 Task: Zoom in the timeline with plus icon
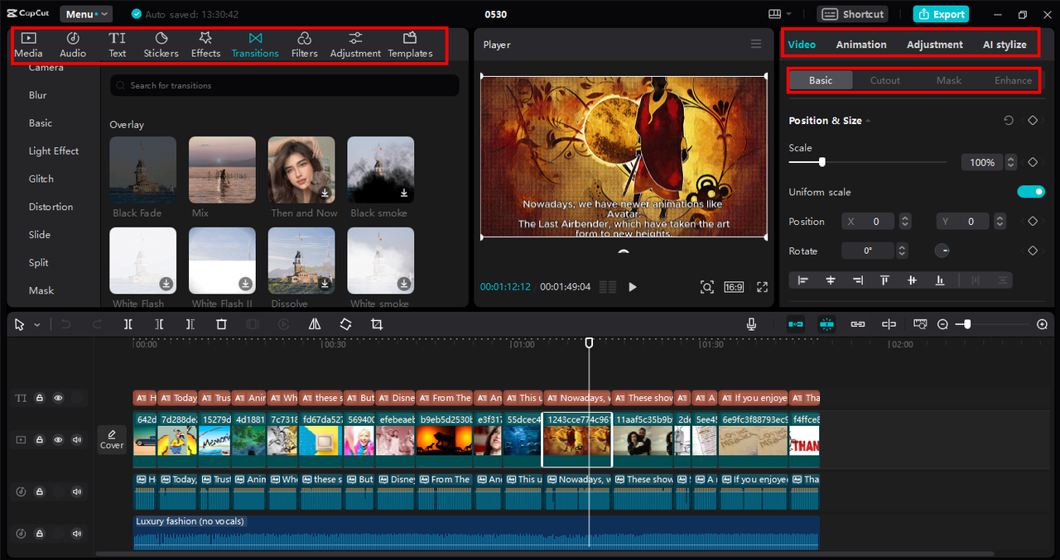(1042, 324)
